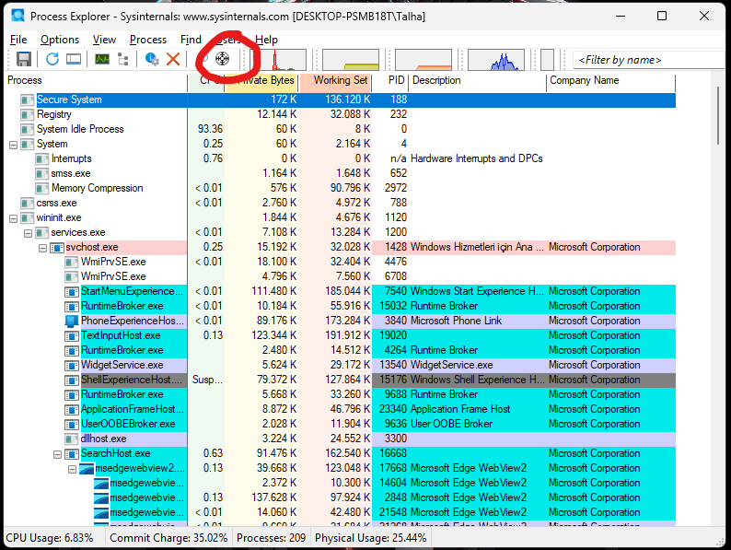Collapse the wininit.exe tree node
Screen dimensions: 731x550
click(x=13, y=218)
